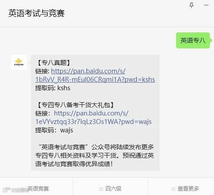Click link text ending with pwd=kshs

tap(95, 80)
